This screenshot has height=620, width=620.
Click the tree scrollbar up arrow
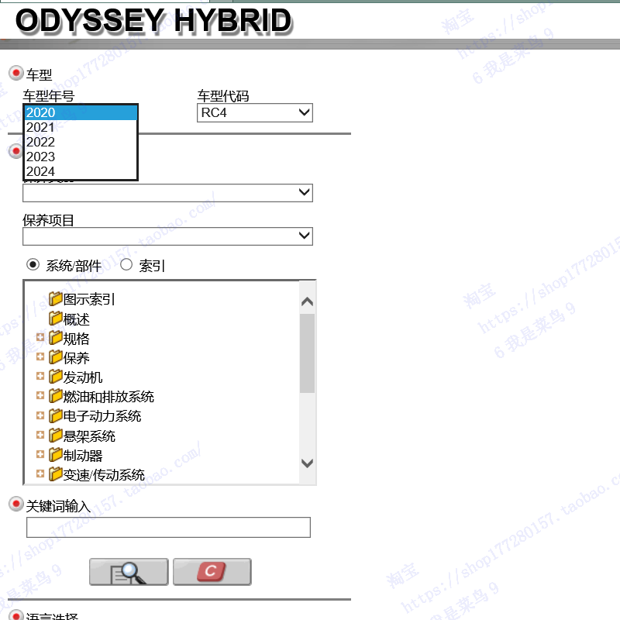[307, 302]
